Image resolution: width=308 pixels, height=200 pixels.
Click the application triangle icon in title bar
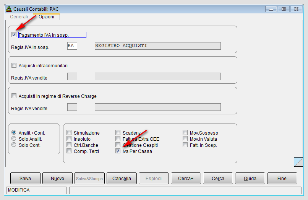pyautogui.click(x=9, y=9)
